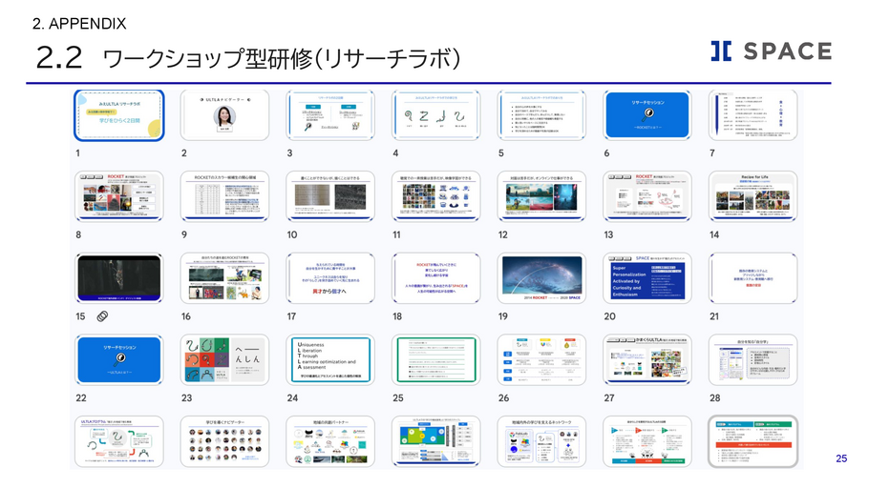869x488 pixels.
Task: Click the page number 25
Action: [x=841, y=458]
